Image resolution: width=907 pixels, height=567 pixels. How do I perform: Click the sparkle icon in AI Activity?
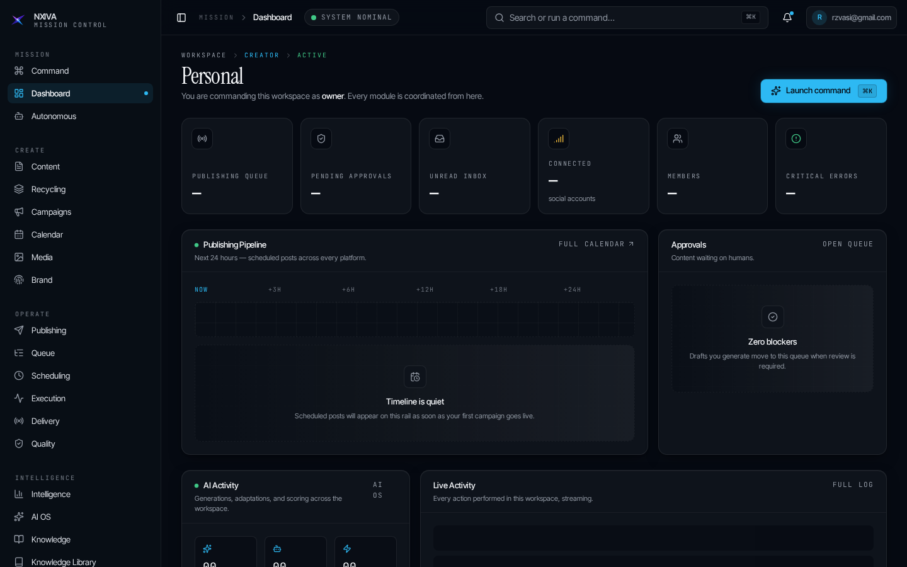(207, 549)
